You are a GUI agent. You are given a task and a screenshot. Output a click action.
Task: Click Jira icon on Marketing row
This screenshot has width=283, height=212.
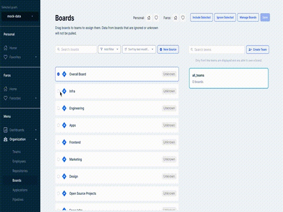[x=64, y=159]
